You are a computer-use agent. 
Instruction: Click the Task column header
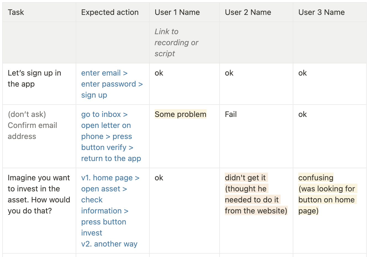pos(16,12)
